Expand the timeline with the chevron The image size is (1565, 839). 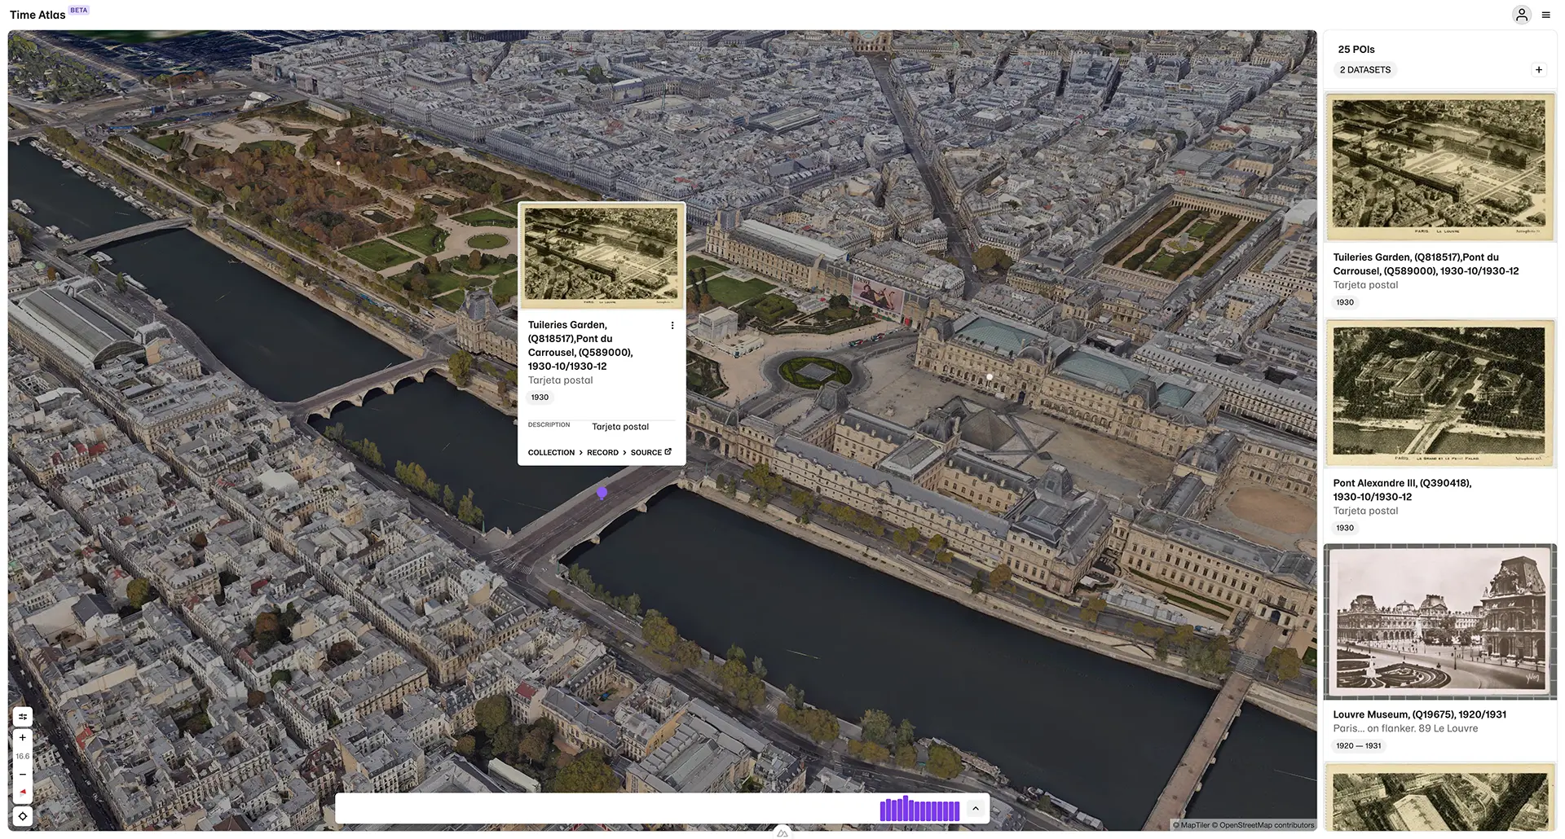pyautogui.click(x=975, y=809)
